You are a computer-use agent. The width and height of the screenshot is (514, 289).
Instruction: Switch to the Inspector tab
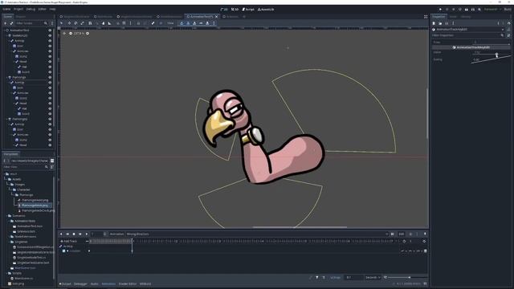click(x=439, y=17)
